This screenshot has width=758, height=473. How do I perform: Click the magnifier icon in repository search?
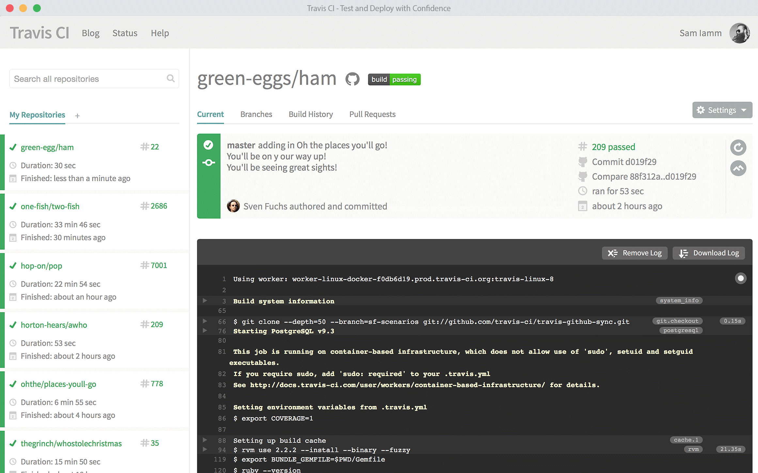tap(170, 78)
